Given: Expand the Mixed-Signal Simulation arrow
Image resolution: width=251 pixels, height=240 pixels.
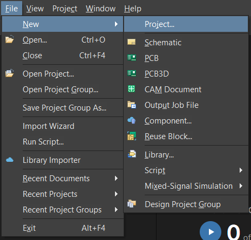Looking at the screenshot, I should (241, 186).
